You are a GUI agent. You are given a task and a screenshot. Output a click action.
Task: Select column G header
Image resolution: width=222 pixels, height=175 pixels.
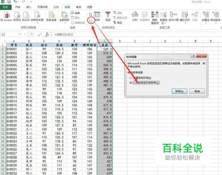pos(105,41)
